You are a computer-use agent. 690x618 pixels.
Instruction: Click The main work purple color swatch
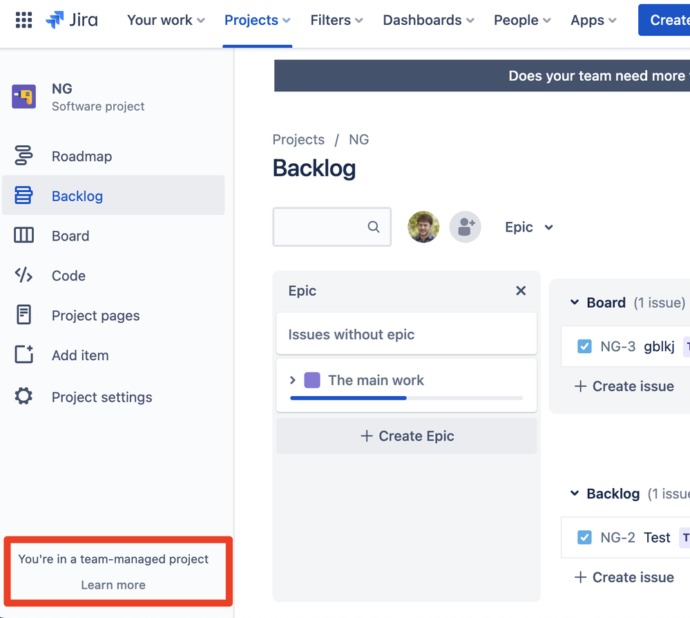[x=312, y=380]
